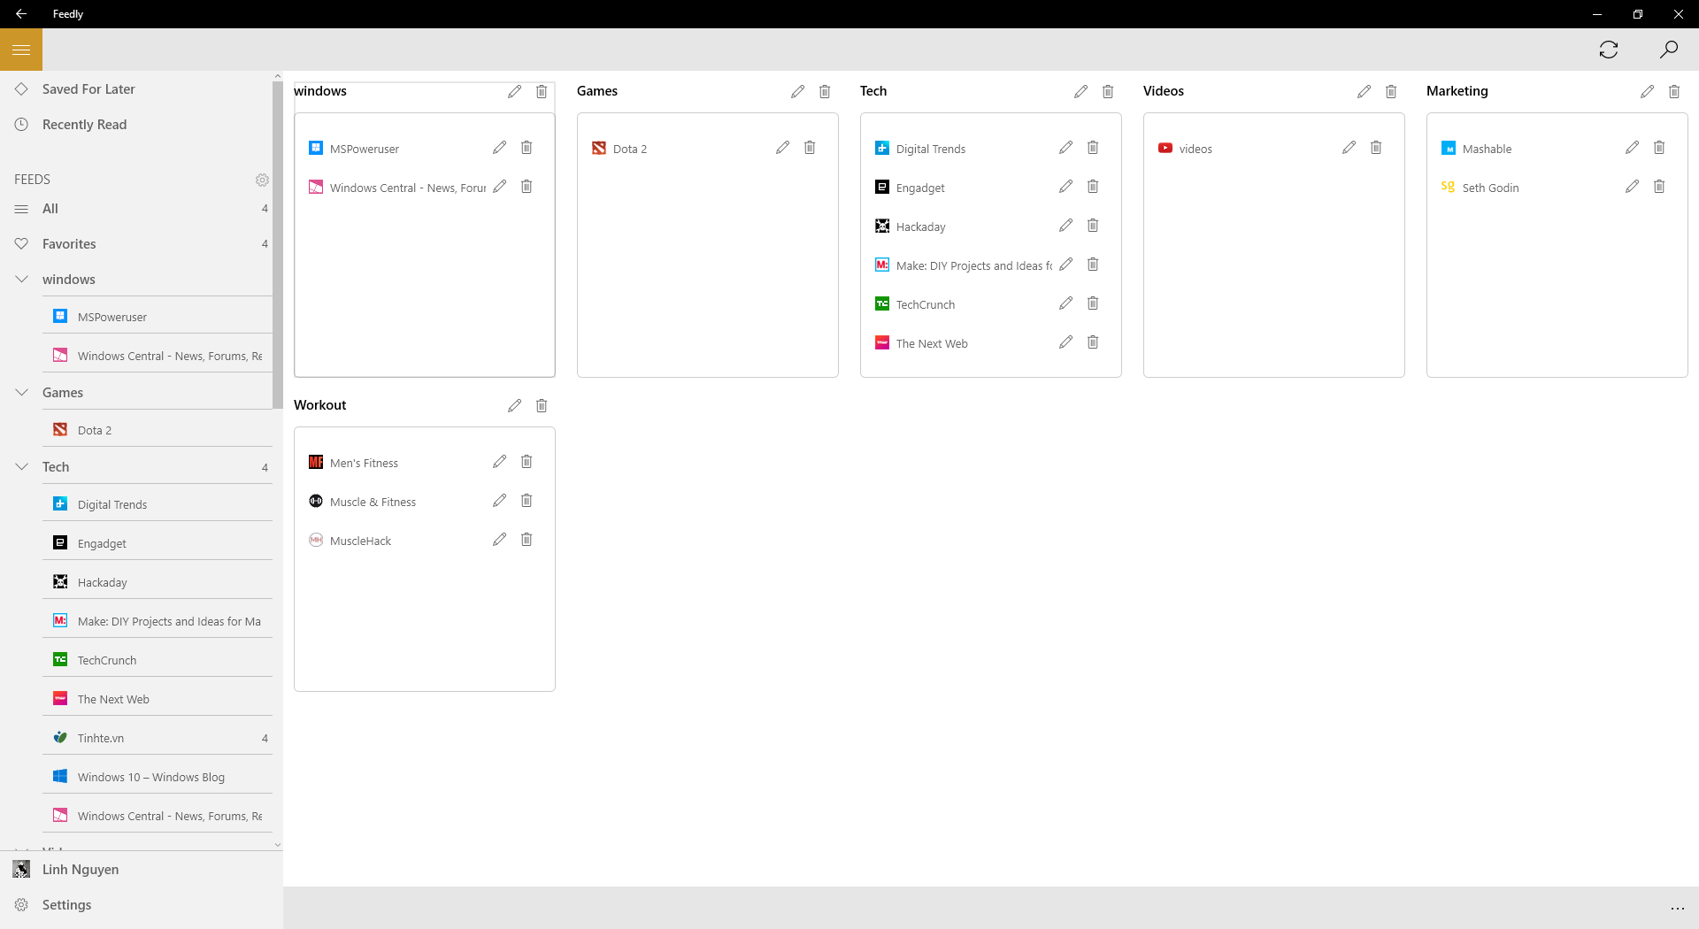Open Digital Trends feed in sidebar

click(x=158, y=504)
